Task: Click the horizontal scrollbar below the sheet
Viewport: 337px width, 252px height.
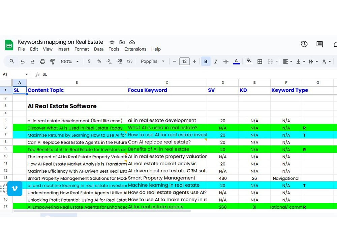Action: pos(102,211)
